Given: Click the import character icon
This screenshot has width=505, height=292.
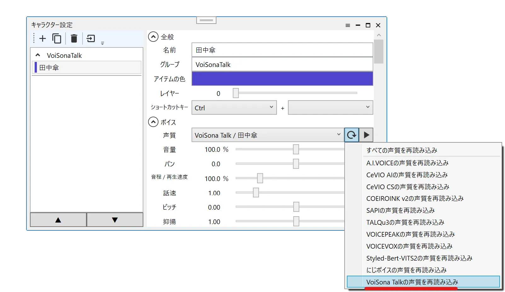Looking at the screenshot, I should (91, 38).
